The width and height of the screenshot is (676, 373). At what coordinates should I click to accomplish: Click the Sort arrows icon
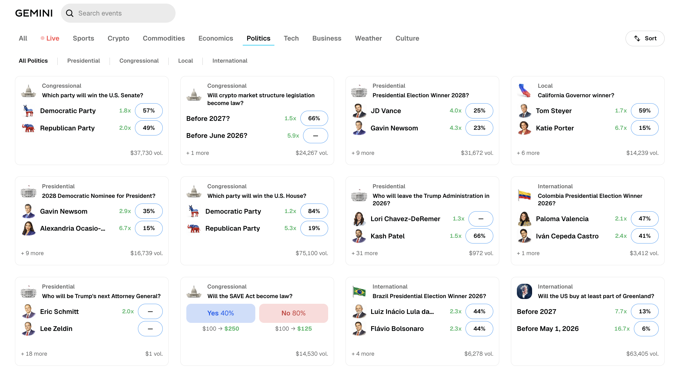pos(637,38)
